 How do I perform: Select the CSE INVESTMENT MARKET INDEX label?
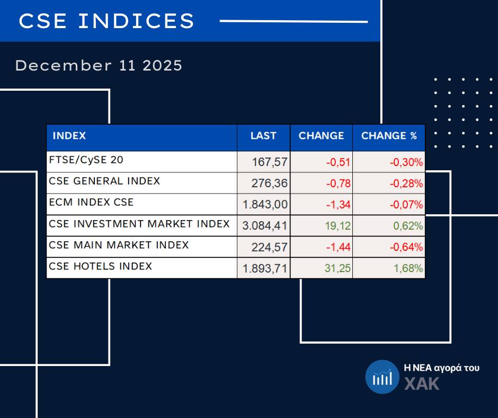(x=139, y=224)
